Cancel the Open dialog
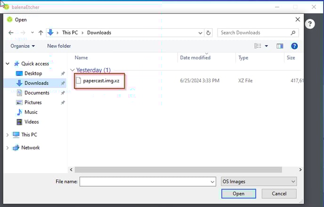 [279, 193]
